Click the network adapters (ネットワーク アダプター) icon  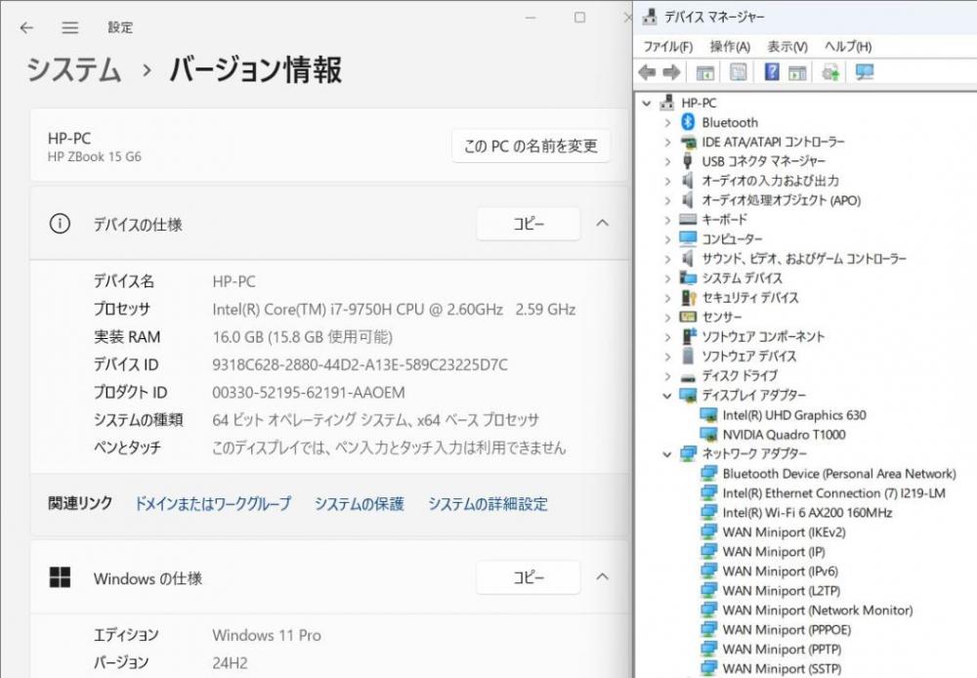coord(688,453)
